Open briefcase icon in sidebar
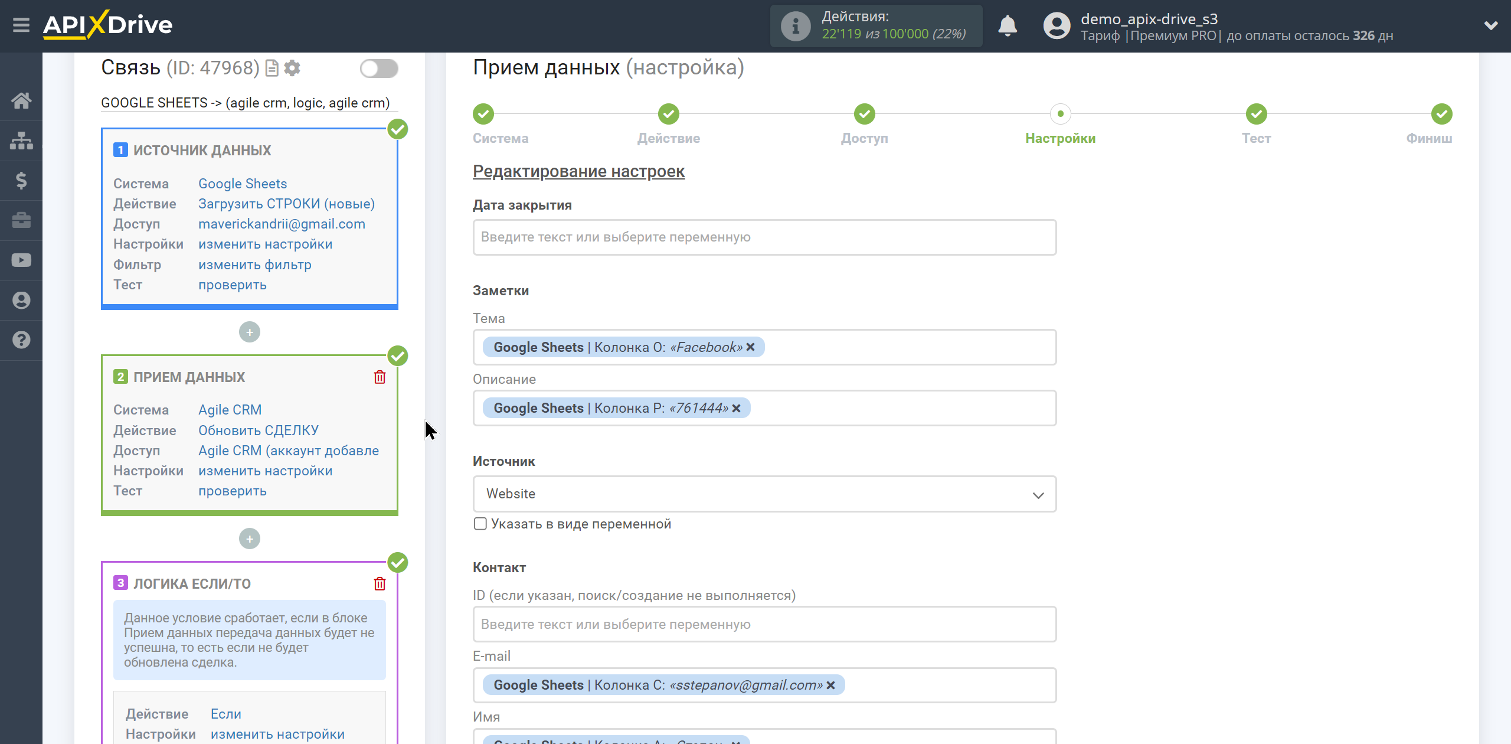 point(21,220)
